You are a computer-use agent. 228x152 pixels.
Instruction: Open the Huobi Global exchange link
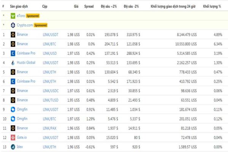point(26,63)
